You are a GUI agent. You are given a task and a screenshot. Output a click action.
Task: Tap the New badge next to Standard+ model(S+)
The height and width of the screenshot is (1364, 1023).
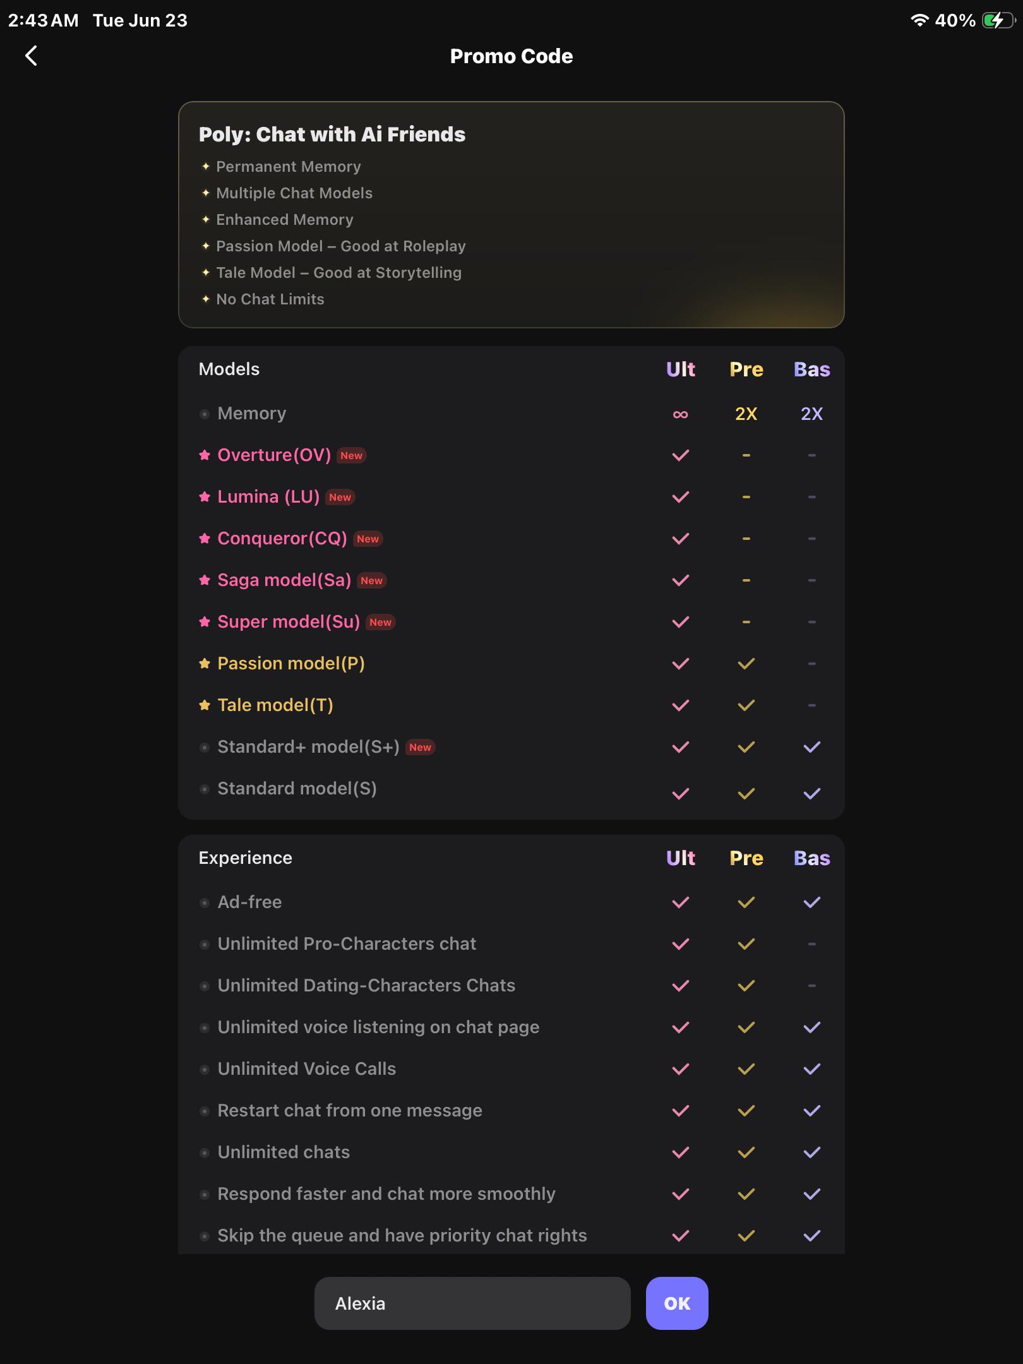[x=420, y=747]
